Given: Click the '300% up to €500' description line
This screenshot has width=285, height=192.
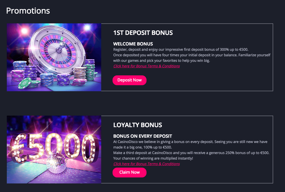Looking at the screenshot, I should click(181, 50).
